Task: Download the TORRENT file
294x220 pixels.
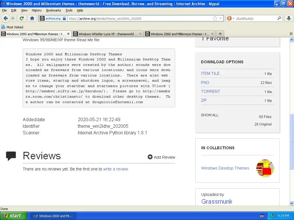Action: [210, 91]
